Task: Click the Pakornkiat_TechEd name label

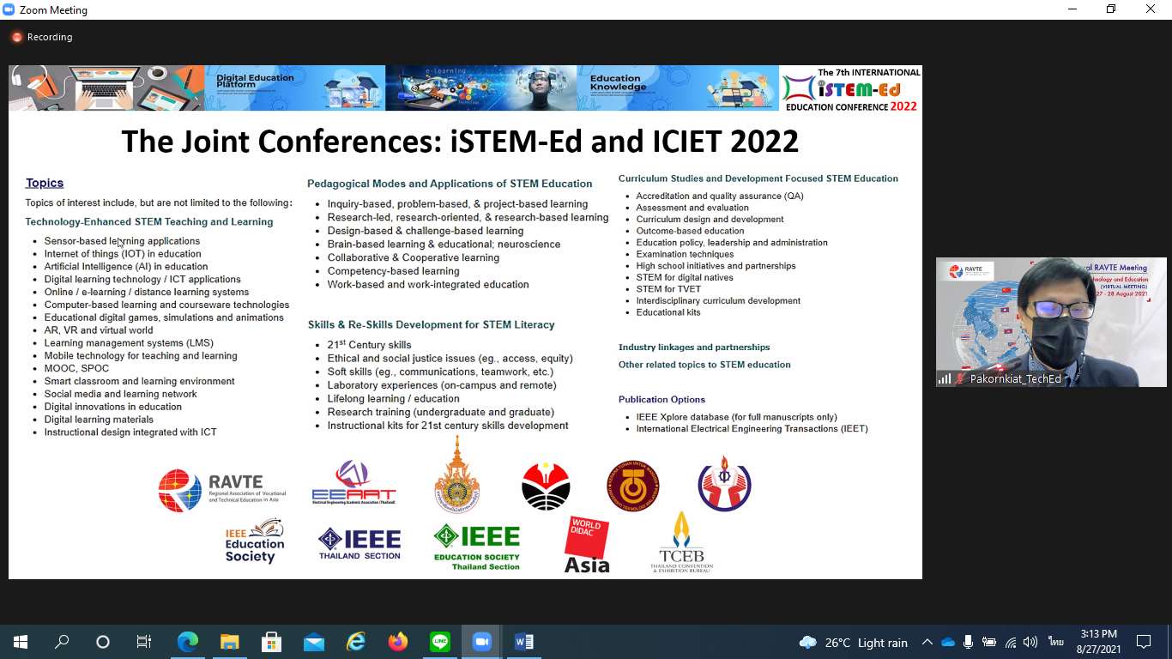Action: pos(1016,378)
